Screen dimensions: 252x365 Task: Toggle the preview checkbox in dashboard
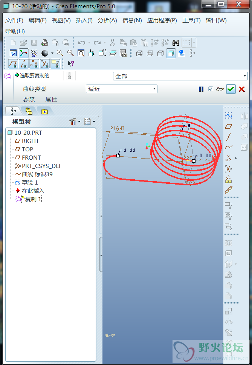211,89
